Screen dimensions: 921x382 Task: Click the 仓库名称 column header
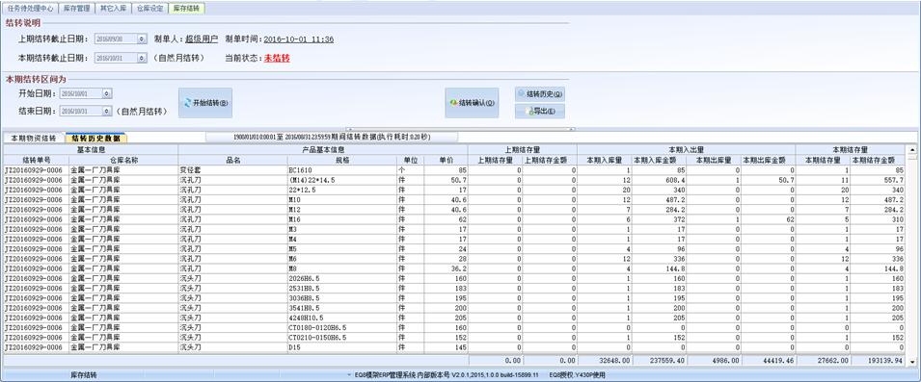124,160
